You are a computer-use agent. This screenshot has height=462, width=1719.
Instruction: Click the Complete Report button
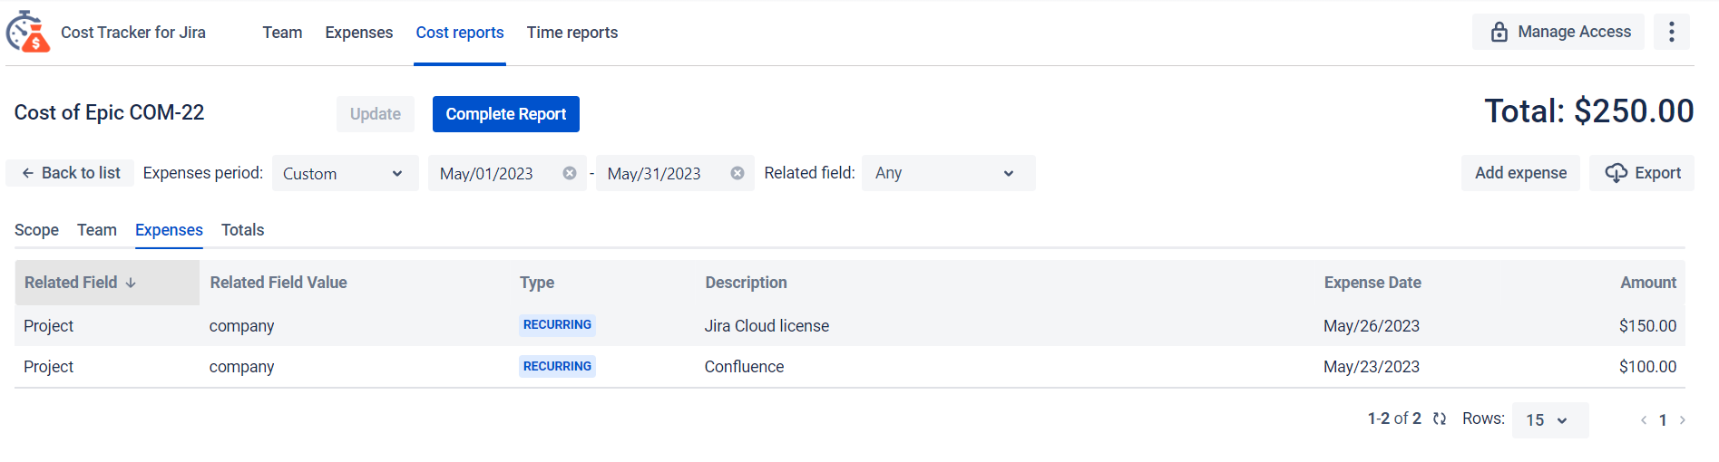pos(505,114)
